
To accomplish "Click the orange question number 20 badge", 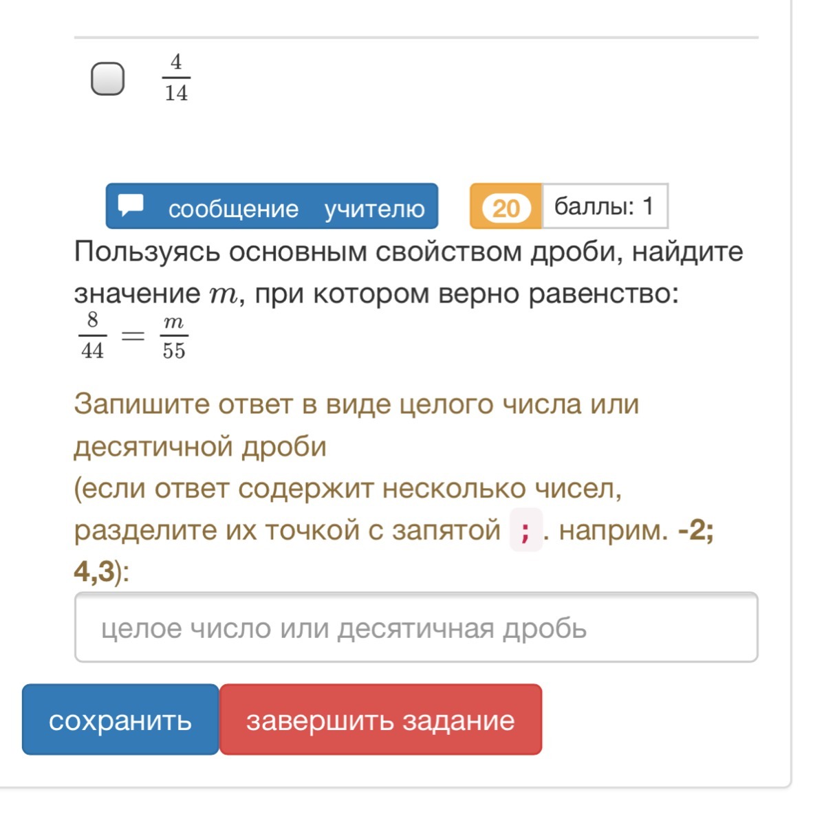I will coord(506,207).
